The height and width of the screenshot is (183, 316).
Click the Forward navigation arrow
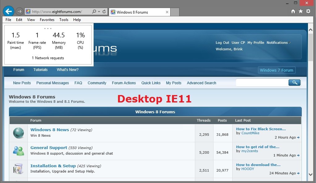19,12
